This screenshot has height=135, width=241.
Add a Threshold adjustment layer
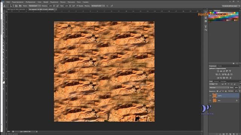tap(224, 78)
